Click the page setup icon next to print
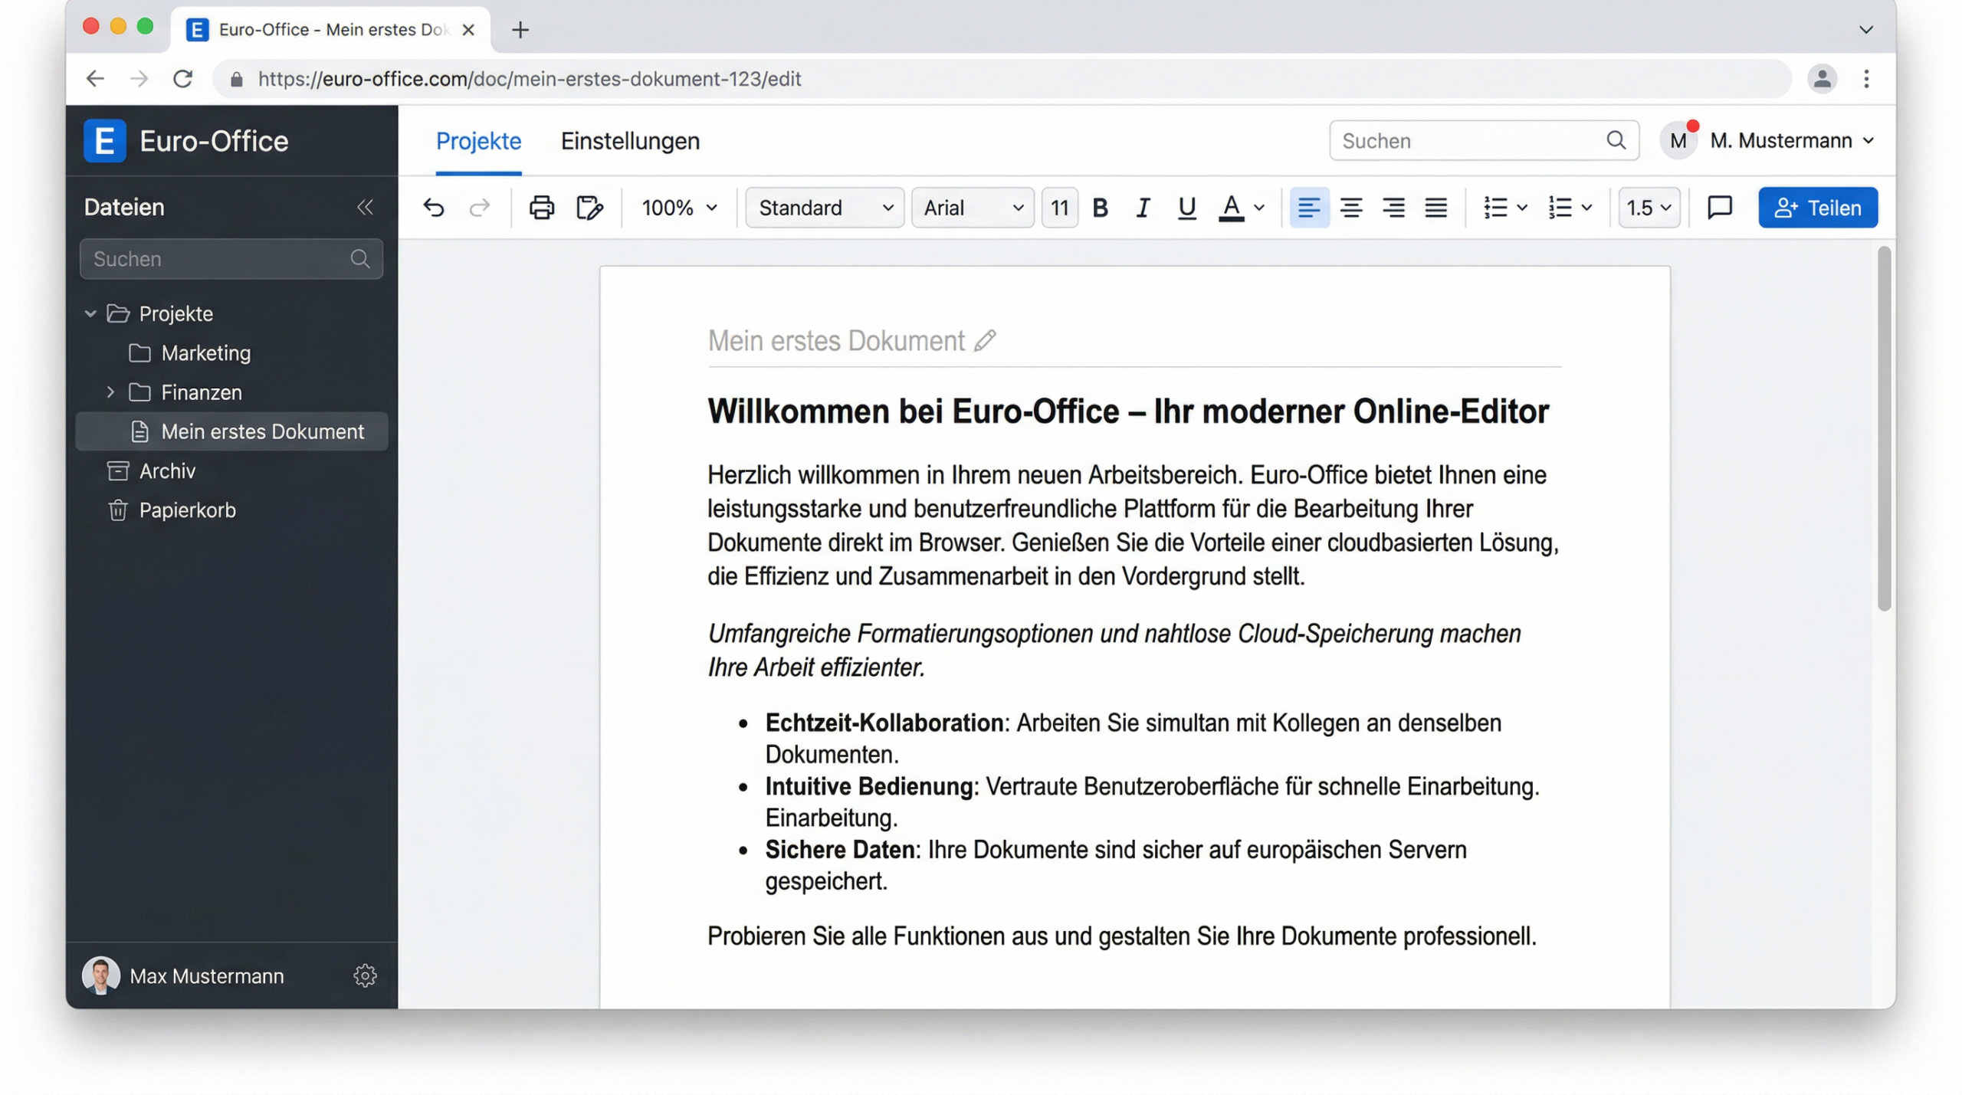The width and height of the screenshot is (1962, 1095). [589, 208]
